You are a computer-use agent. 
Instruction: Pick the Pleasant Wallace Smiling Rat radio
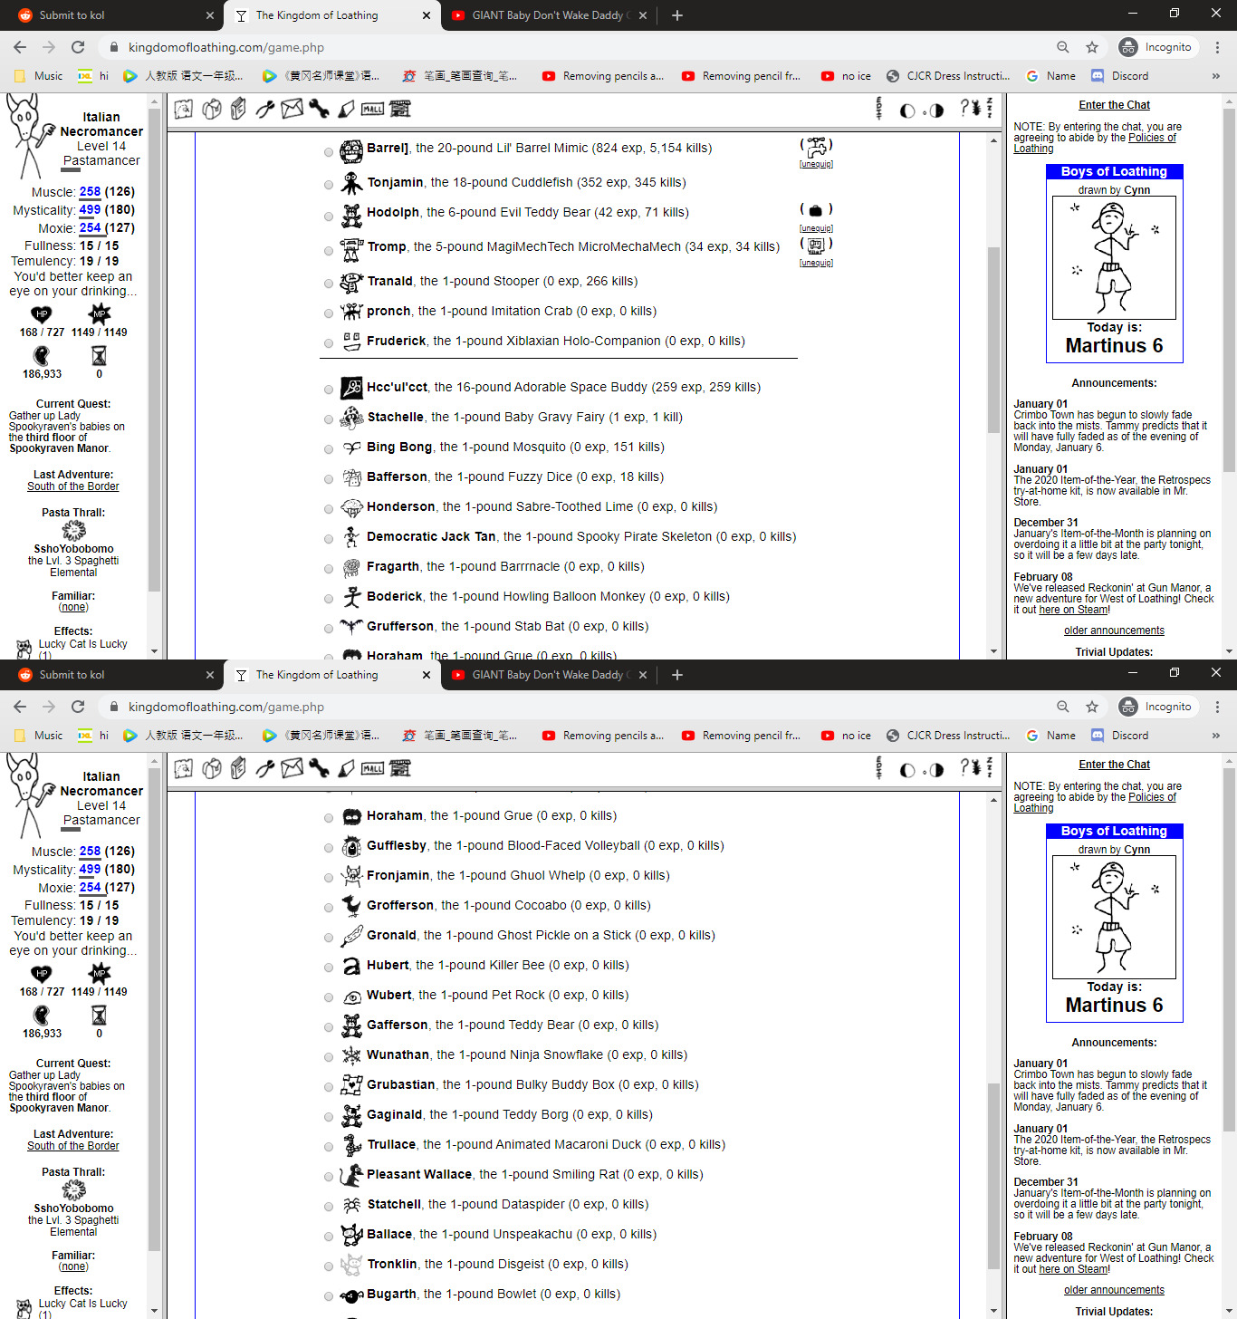tap(329, 1177)
